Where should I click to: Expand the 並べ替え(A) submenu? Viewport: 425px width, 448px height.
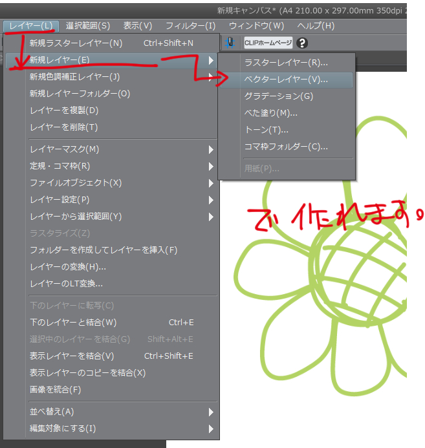pos(52,412)
